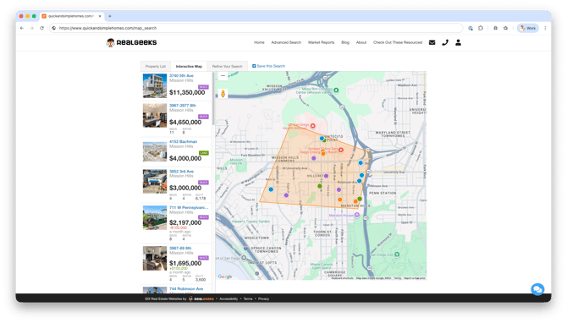
Task: Select the purple marker near Mission Hills Commons
Action: 313,158
